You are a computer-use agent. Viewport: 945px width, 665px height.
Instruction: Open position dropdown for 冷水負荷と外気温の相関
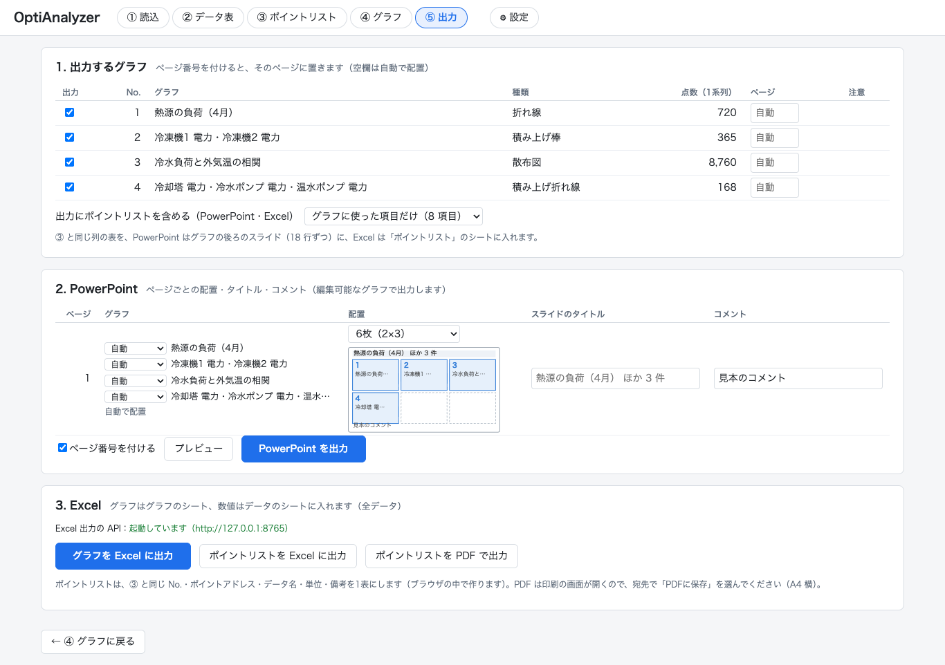pos(136,381)
